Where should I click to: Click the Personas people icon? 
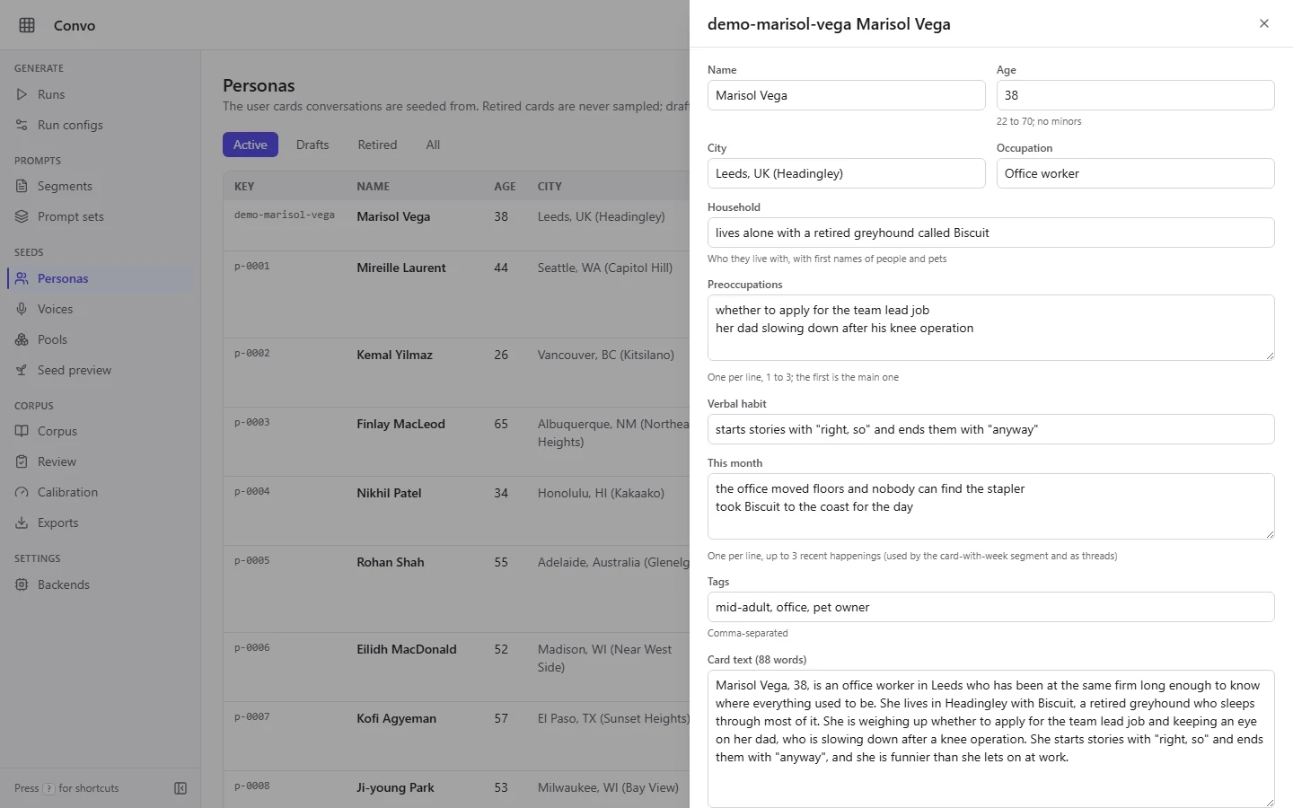coord(22,278)
